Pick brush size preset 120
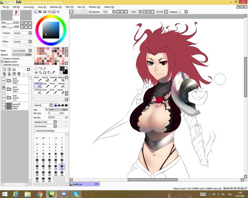The width and height of the screenshot is (248, 198). point(62,167)
